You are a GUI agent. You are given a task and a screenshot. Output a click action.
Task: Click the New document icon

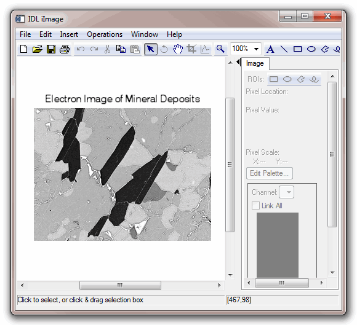23,49
